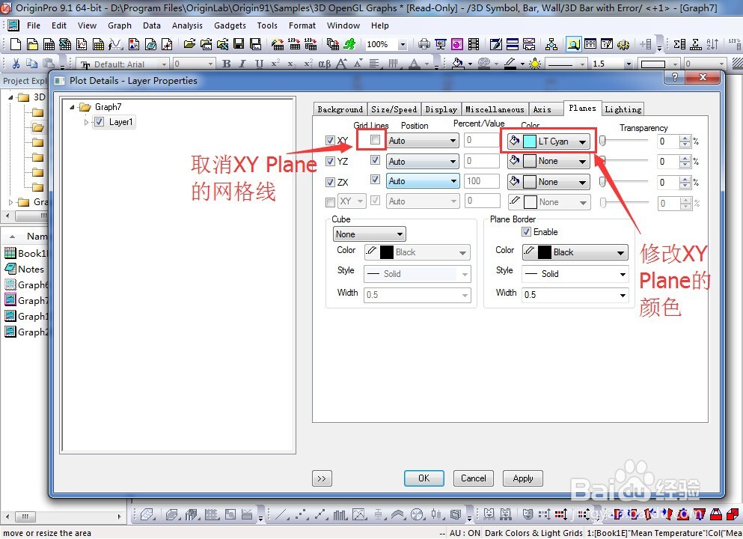Image resolution: width=743 pixels, height=539 pixels.
Task: Click the Code Builder gear icon
Action: (623, 45)
